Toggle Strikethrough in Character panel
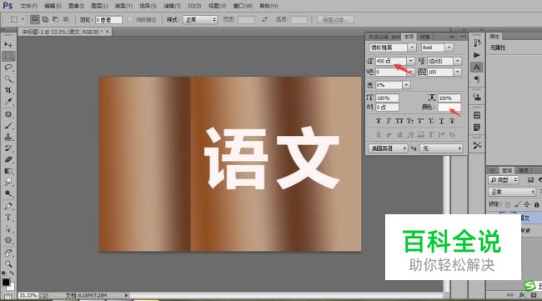Image resolution: width=542 pixels, height=301 pixels. [452, 121]
